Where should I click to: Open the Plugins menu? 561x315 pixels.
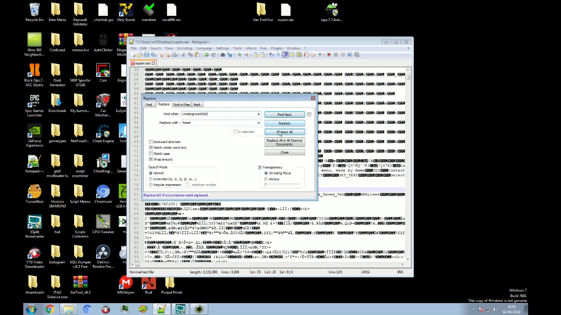tap(277, 48)
